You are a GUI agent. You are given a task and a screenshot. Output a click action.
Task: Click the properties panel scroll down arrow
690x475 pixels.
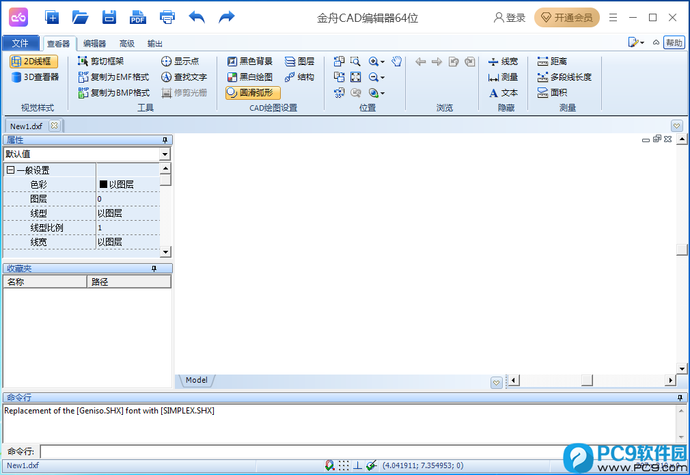pos(165,252)
